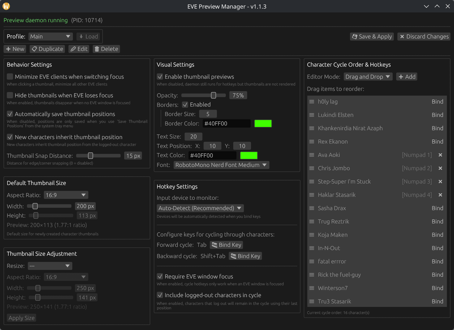Click the drag handle for Rex Ekanon

(x=312, y=141)
